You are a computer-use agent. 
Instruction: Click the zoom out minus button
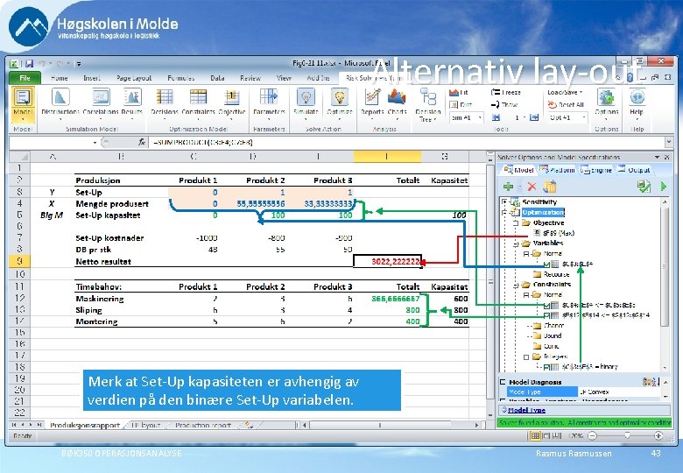pos(593,435)
